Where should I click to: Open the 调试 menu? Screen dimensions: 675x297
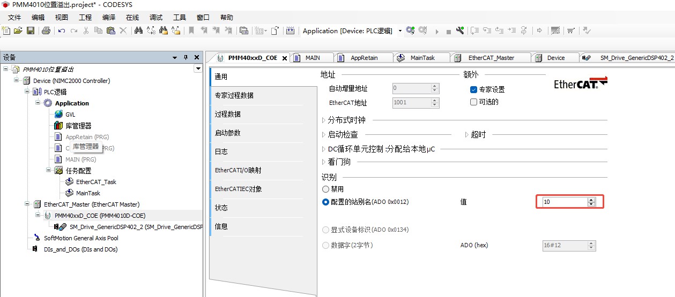(156, 17)
